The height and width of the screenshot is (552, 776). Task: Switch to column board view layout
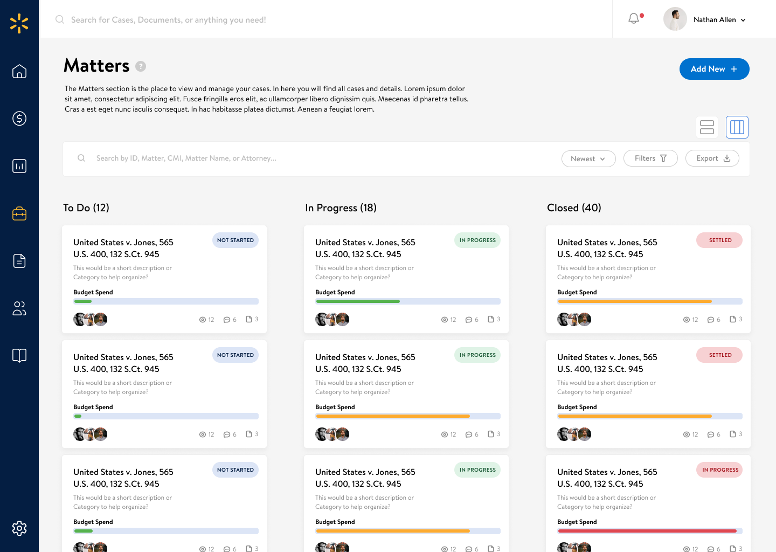(737, 127)
